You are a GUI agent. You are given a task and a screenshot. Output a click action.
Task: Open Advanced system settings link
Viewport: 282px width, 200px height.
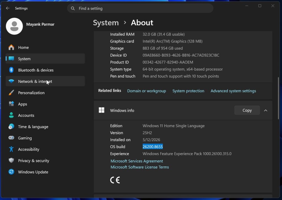click(233, 91)
